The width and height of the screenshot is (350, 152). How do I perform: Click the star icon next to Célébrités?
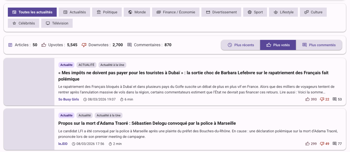click(x=14, y=23)
